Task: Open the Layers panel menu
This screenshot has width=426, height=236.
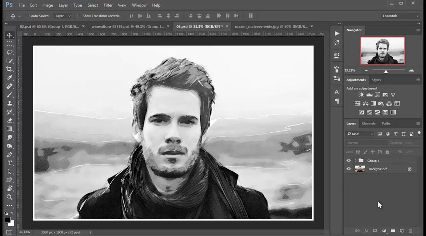Action: [418, 123]
